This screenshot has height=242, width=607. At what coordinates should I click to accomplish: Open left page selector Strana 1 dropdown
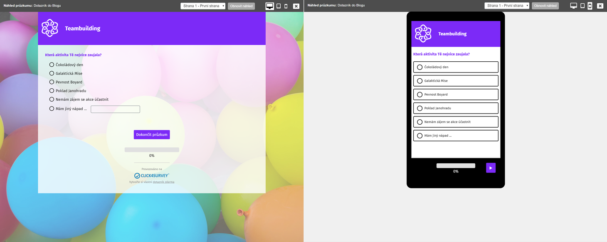click(203, 6)
